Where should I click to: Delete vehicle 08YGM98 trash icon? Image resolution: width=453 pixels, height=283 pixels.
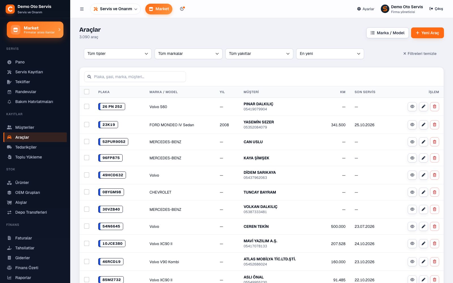pos(435,192)
